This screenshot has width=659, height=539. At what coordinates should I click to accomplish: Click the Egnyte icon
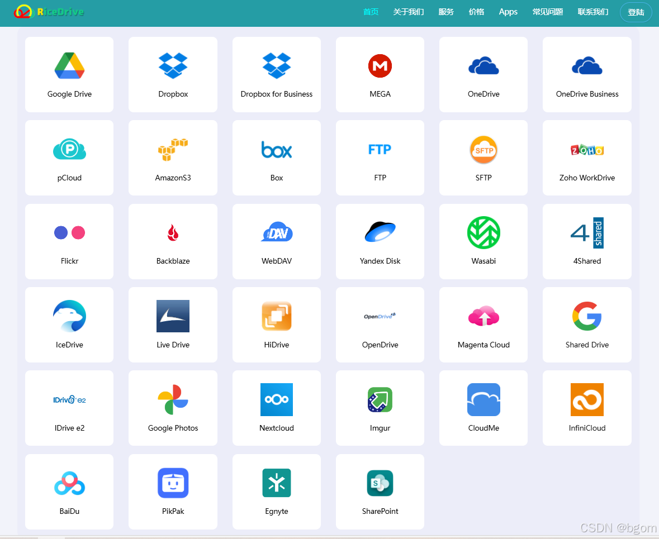pyautogui.click(x=277, y=483)
